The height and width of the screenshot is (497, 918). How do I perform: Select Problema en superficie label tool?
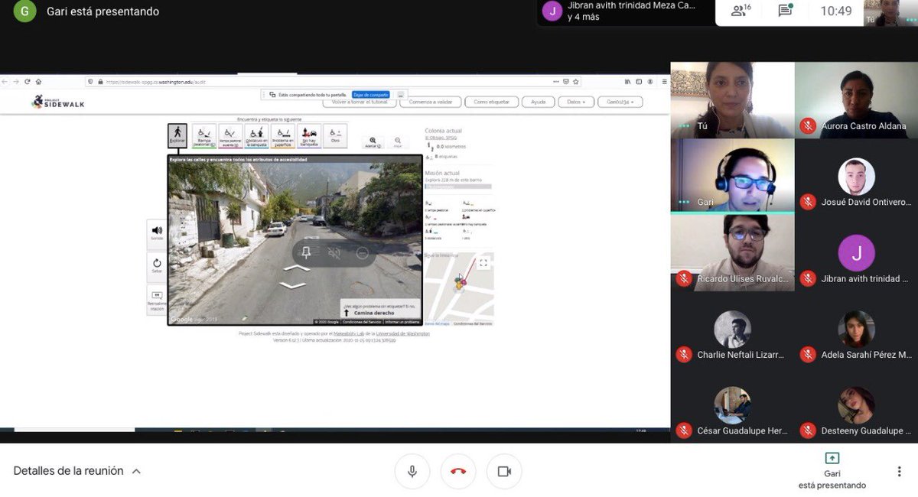[282, 136]
